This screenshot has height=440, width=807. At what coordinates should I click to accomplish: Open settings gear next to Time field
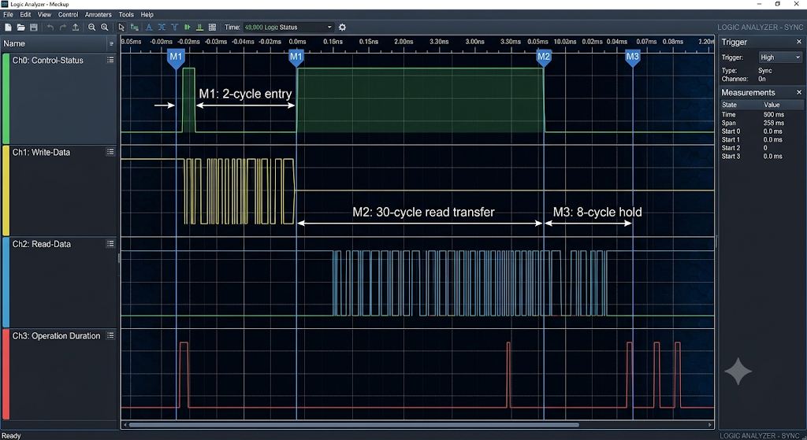(x=342, y=28)
